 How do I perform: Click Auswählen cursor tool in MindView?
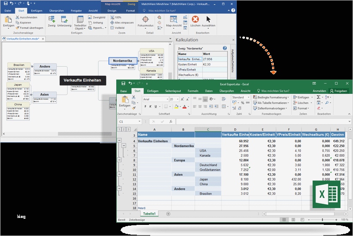click(x=208, y=21)
